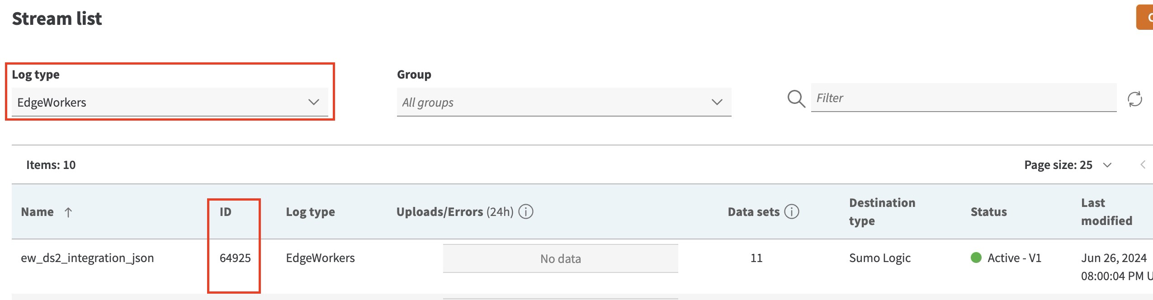Click the refresh stream list icon
This screenshot has width=1153, height=300.
pos(1134,99)
